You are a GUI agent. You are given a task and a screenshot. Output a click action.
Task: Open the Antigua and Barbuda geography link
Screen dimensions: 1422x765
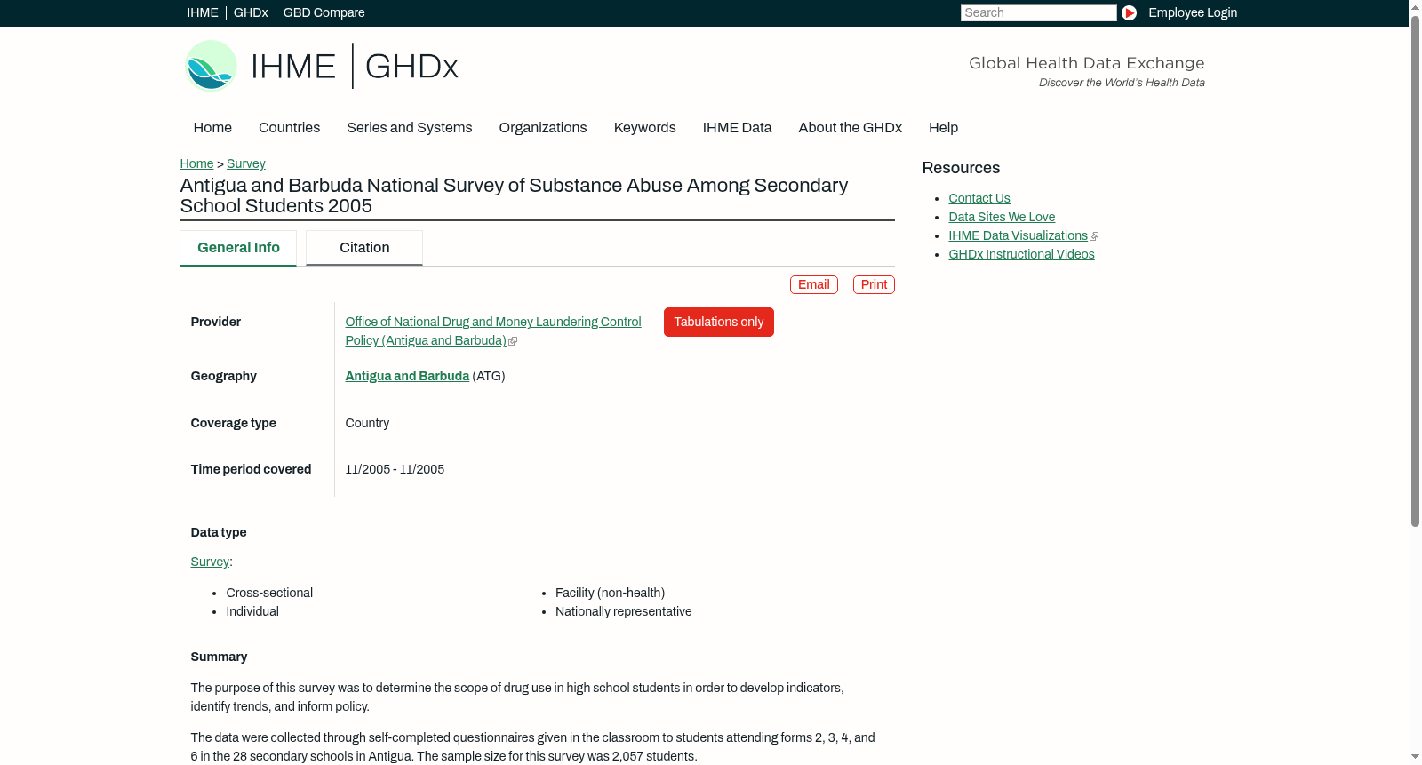[407, 376]
